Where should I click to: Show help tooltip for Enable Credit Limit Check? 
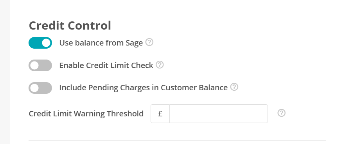(160, 65)
